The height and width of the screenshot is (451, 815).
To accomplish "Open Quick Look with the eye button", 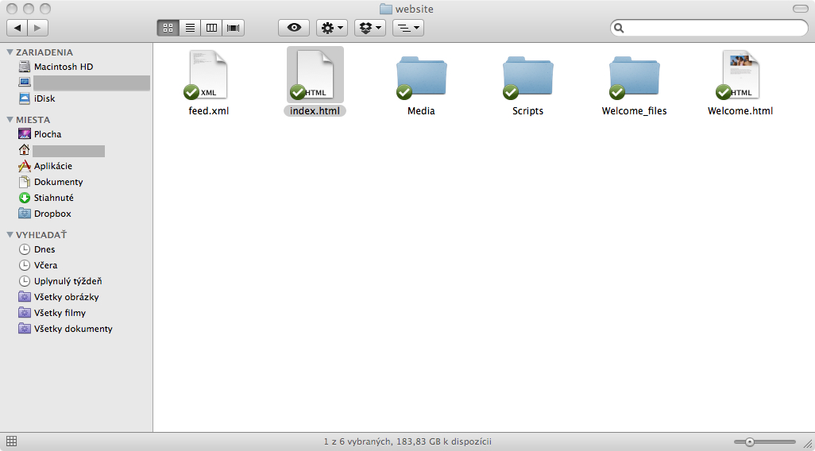I will pos(294,28).
